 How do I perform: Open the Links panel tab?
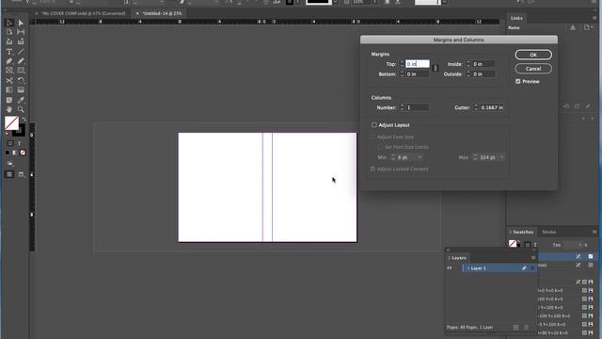[516, 18]
